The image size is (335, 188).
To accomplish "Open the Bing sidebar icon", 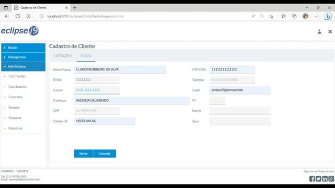I will coord(328,16).
